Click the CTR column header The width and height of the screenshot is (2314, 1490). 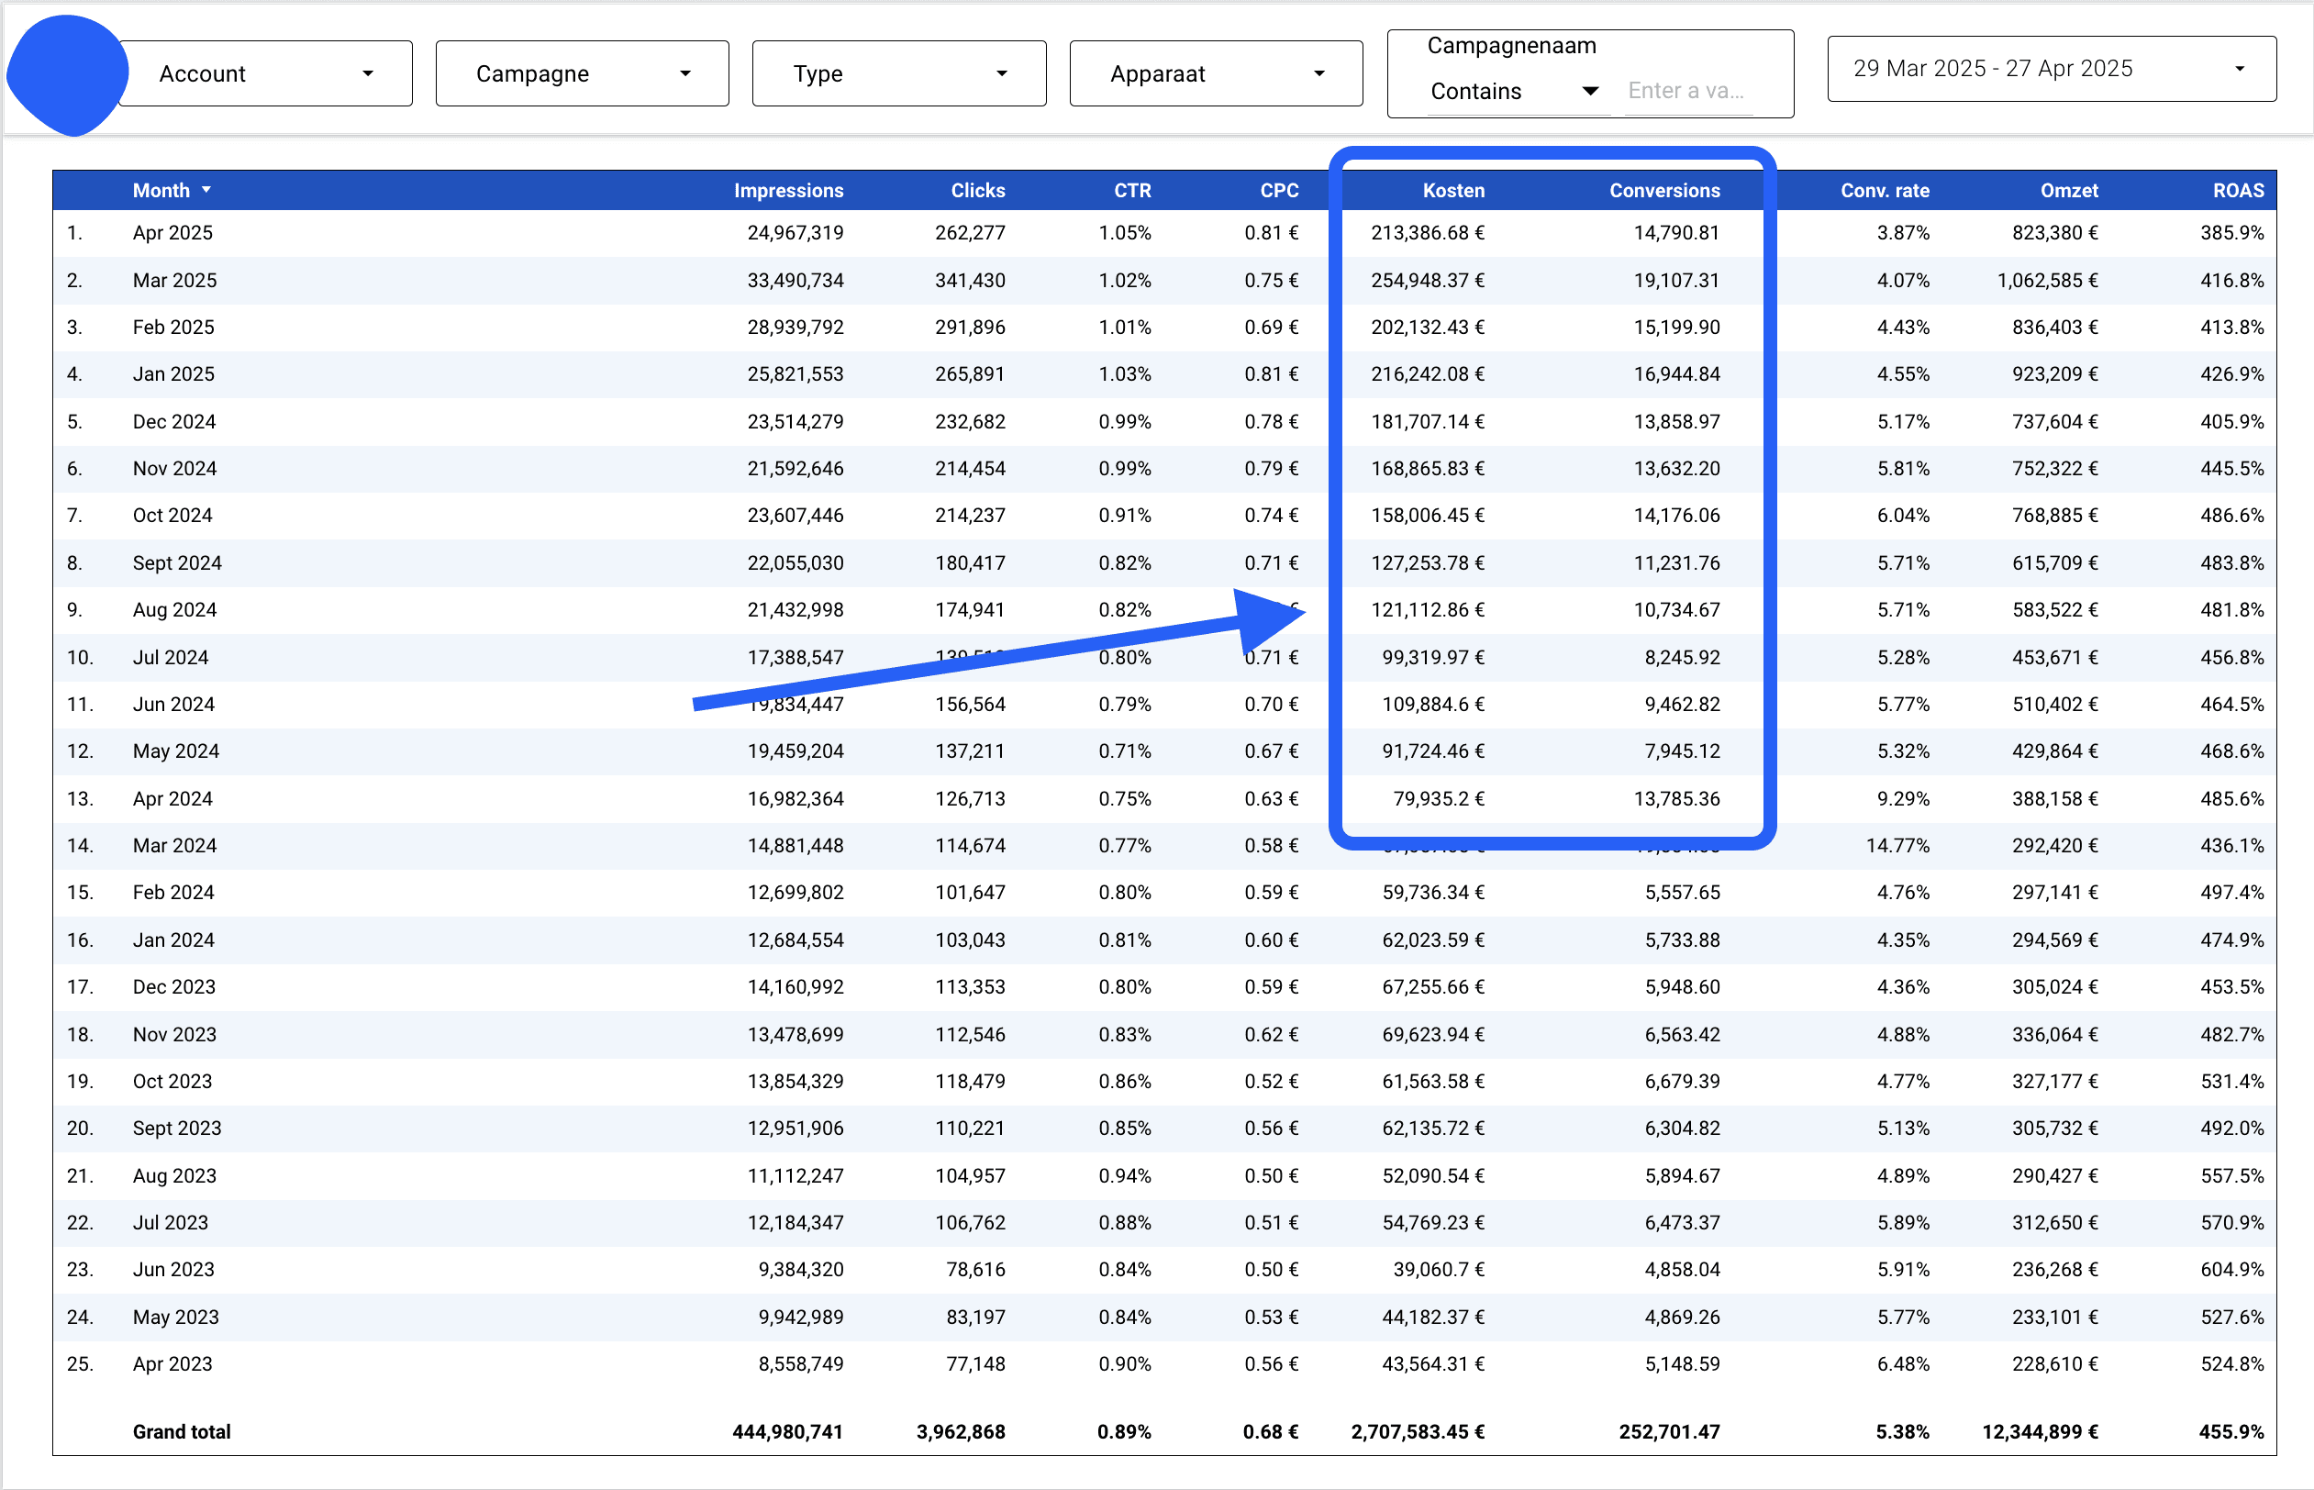(x=1132, y=191)
